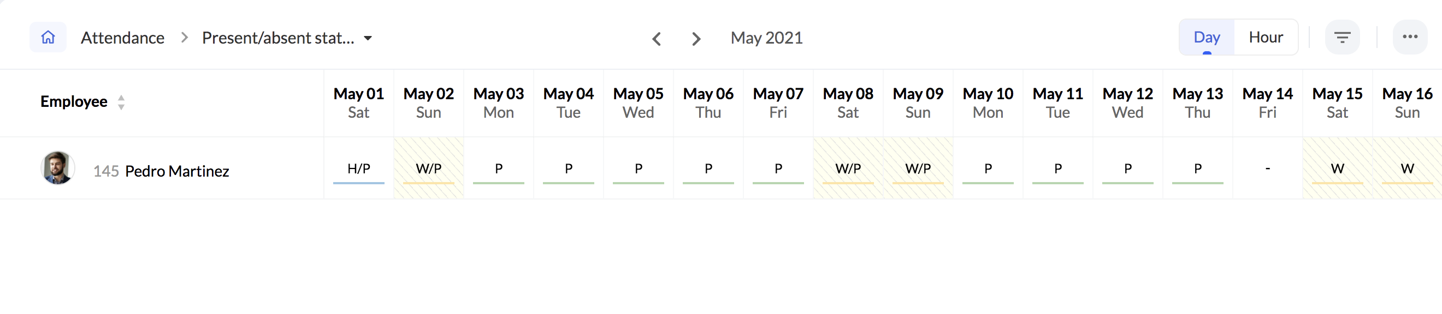This screenshot has height=314, width=1442.
Task: Open the Pedro Martinez employee name
Action: (x=177, y=171)
